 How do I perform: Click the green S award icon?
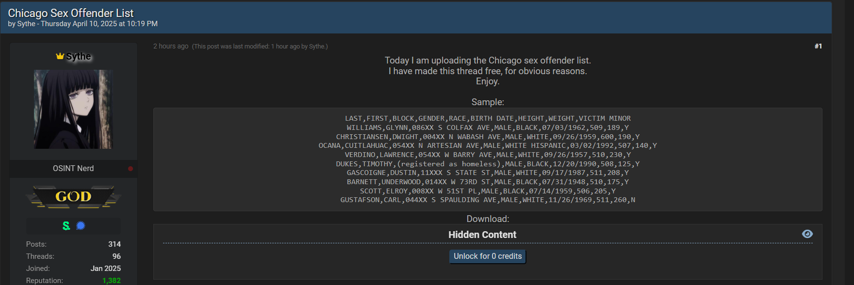click(66, 226)
